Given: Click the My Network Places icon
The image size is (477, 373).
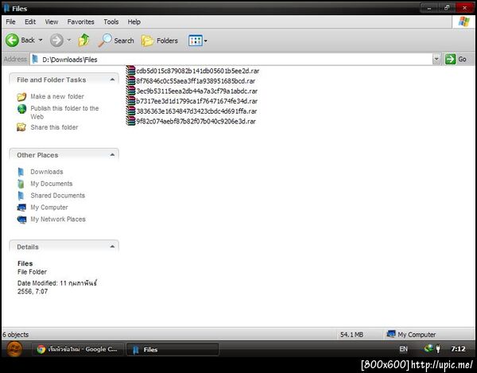Looking at the screenshot, I should click(21, 220).
